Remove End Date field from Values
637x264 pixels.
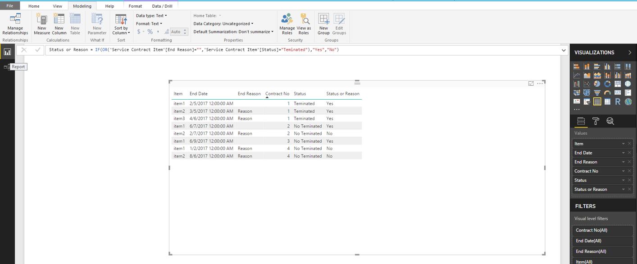pos(630,153)
